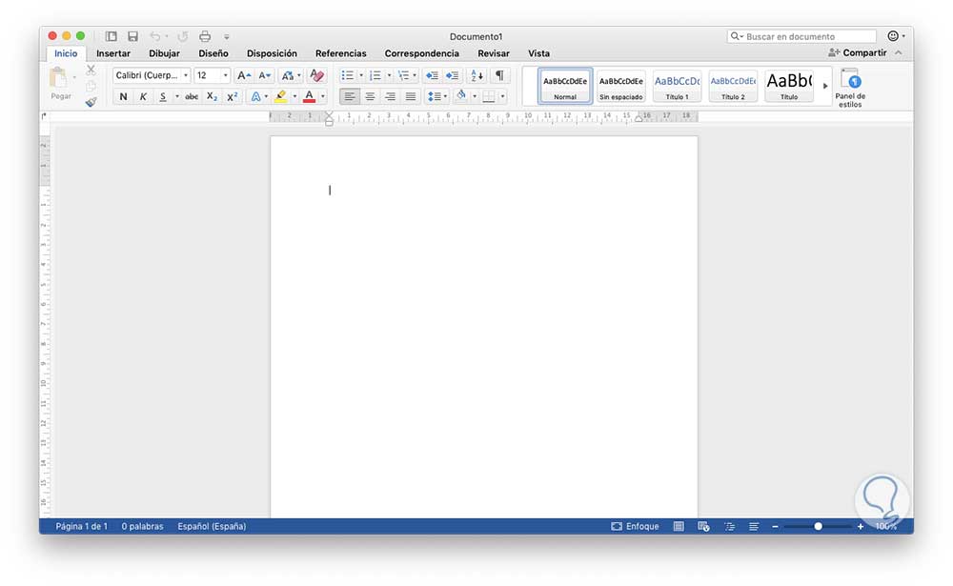This screenshot has height=586, width=953.
Task: Click the Sort A-Z icon
Action: tap(477, 75)
